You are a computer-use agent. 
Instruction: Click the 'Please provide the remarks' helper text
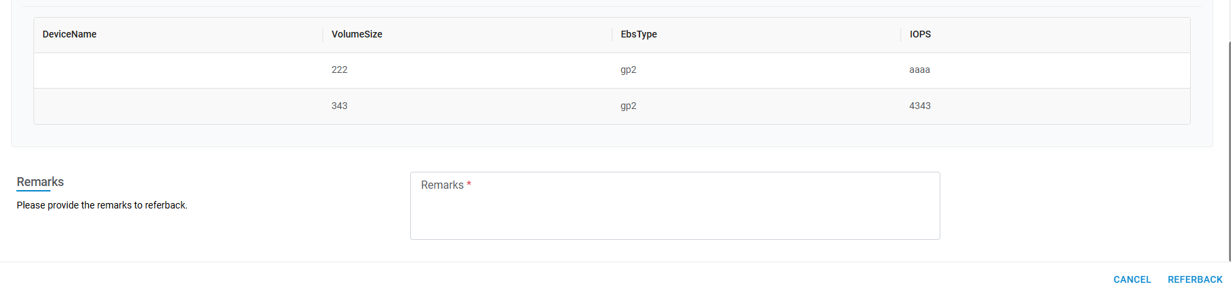point(102,205)
